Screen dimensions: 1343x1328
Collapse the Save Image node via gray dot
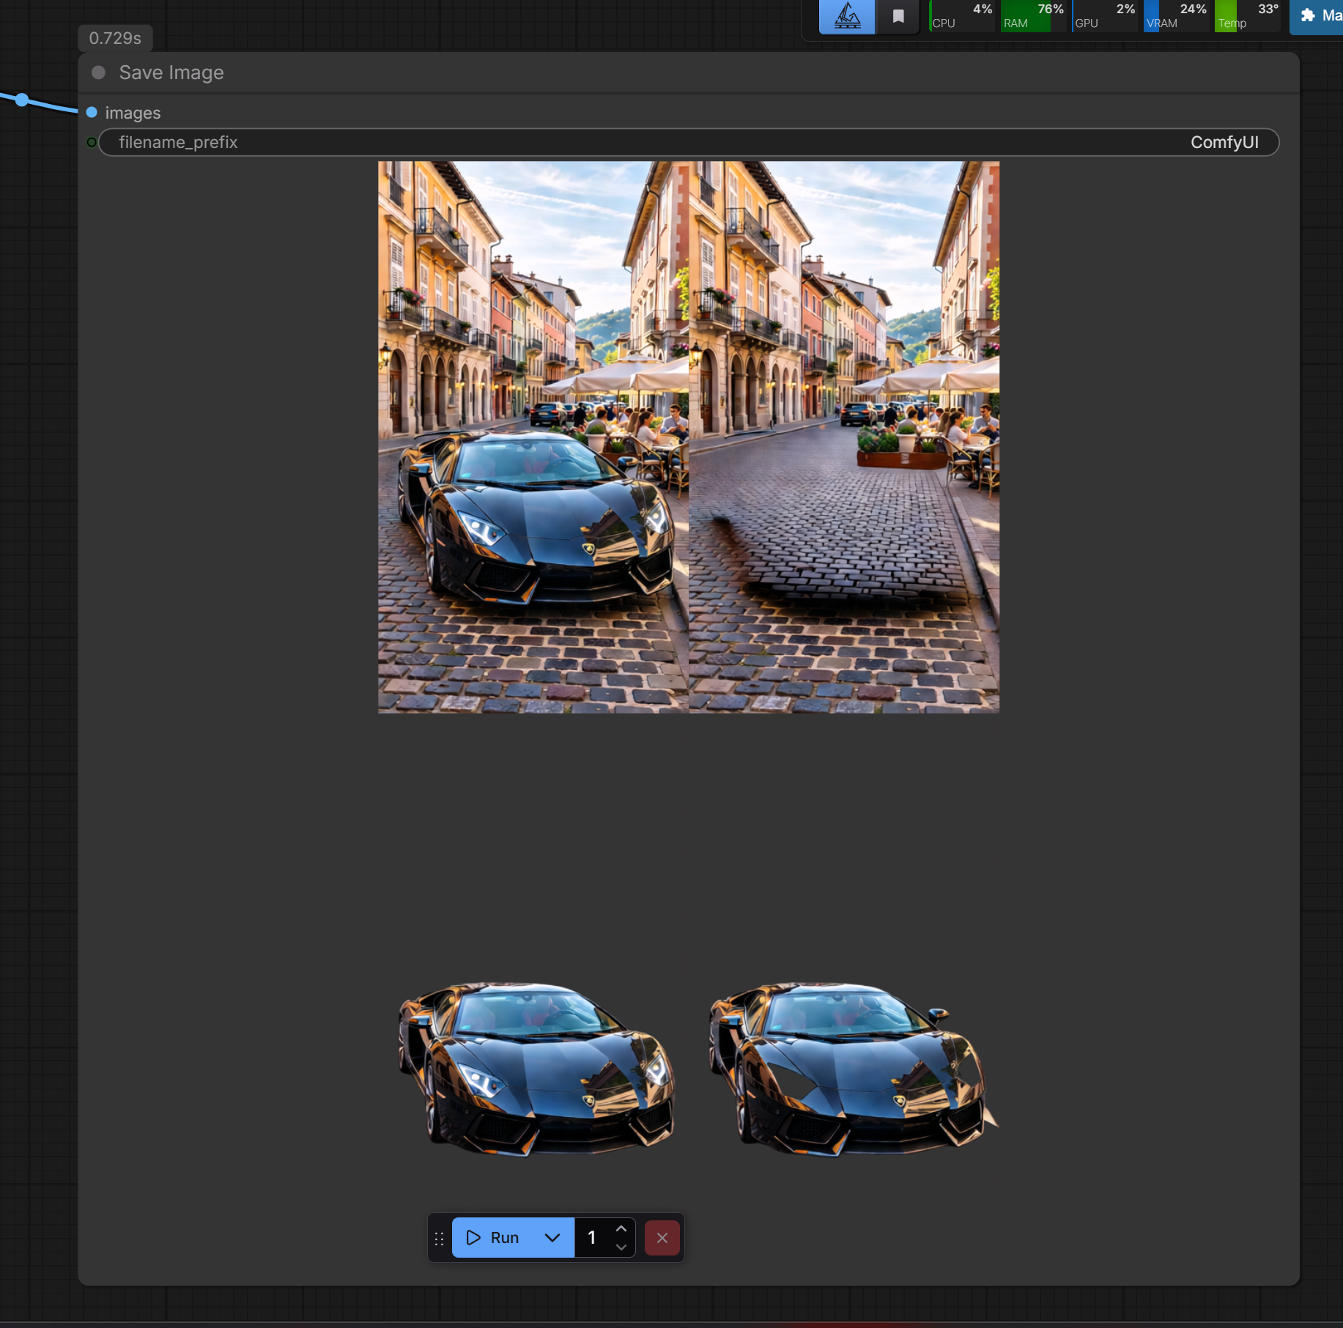click(99, 73)
